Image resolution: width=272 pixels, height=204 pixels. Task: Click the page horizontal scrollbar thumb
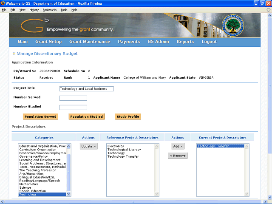click(x=133, y=202)
